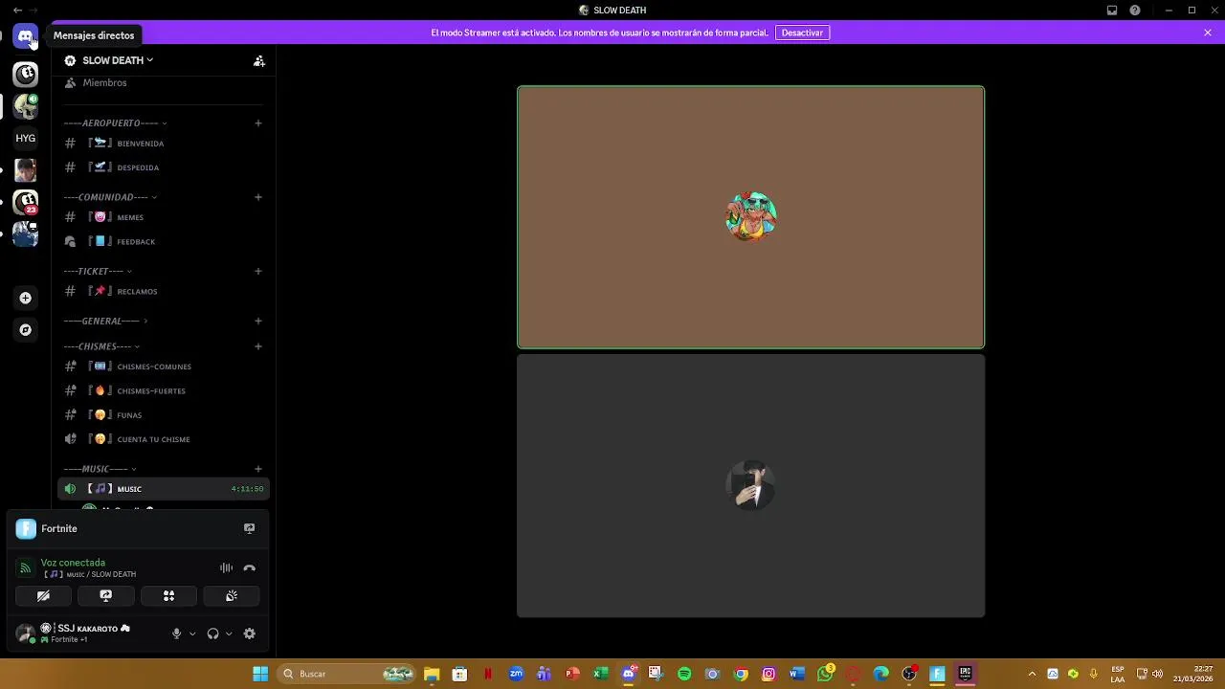Screen dimensions: 1225x689
Task: Open Discord help icon in title bar
Action: click(x=1135, y=11)
